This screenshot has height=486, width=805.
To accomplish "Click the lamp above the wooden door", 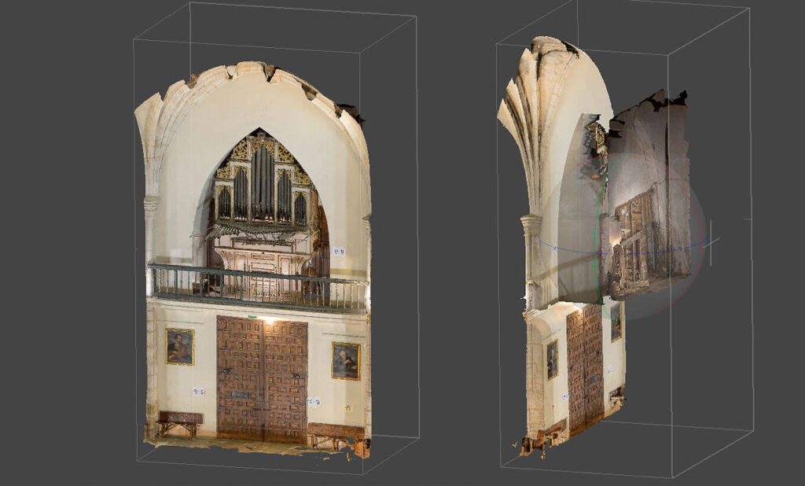I will (x=269, y=320).
